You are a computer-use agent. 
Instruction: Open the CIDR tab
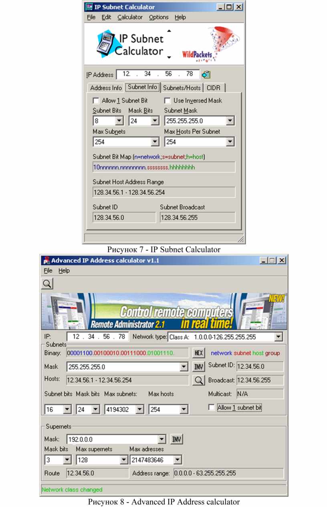tap(214, 88)
